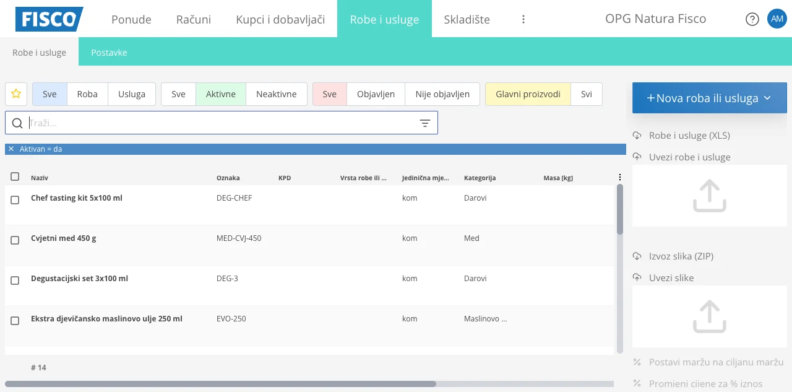Toggle the select-all checkbox in table header
The height and width of the screenshot is (392, 792).
click(x=15, y=177)
